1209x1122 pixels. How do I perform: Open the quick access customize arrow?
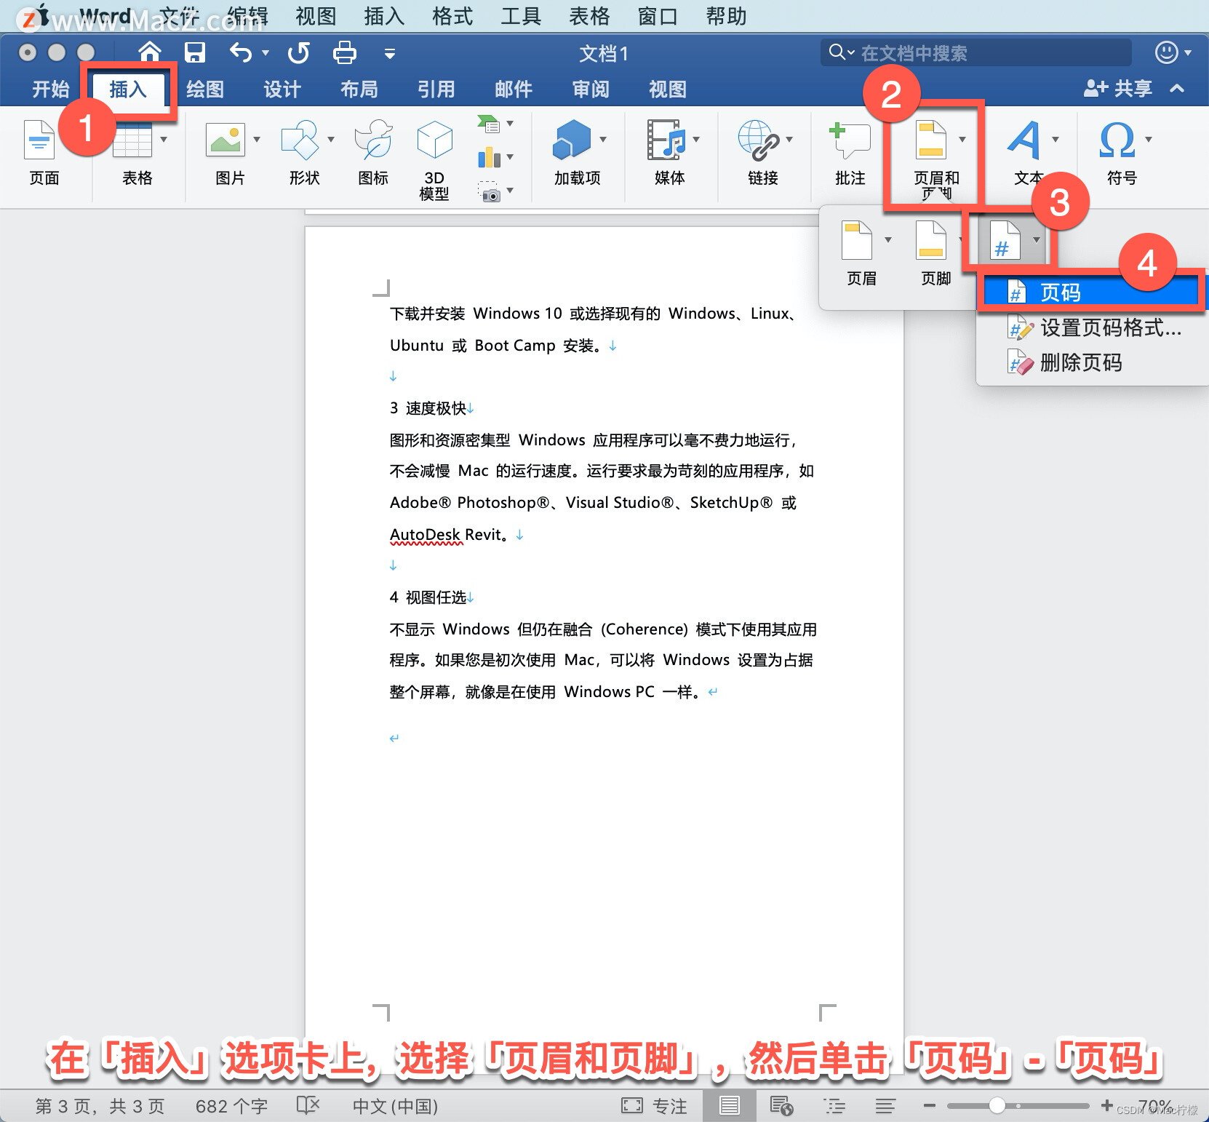pyautogui.click(x=390, y=53)
